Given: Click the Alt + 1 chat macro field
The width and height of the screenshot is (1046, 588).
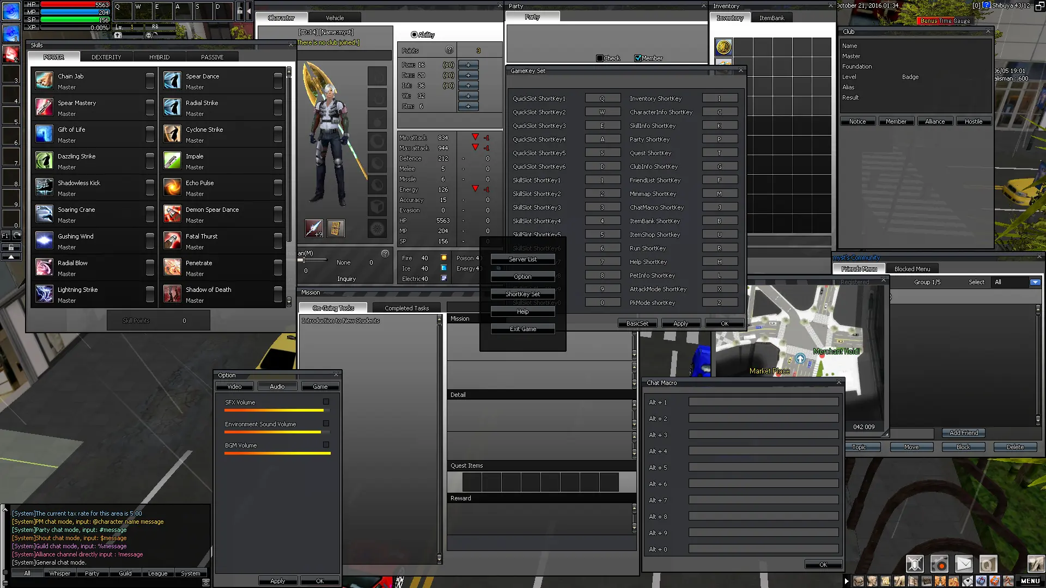Looking at the screenshot, I should click(x=763, y=402).
